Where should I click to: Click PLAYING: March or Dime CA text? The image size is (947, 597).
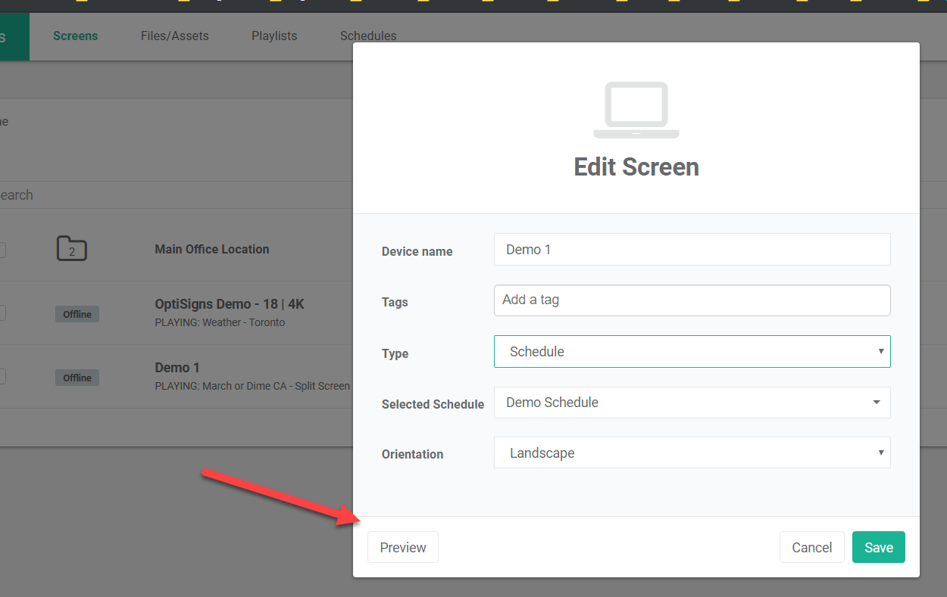(x=252, y=386)
